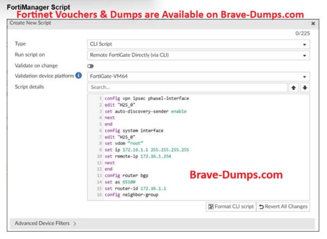Click the down arrow next to Search
This screenshot has height=239, width=327.
(x=305, y=87)
